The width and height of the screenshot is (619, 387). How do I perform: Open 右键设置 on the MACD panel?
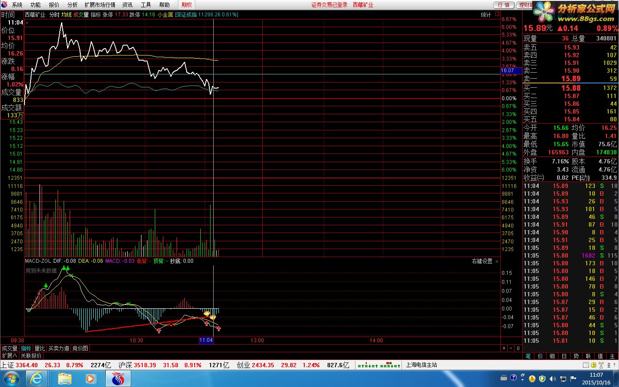point(482,261)
